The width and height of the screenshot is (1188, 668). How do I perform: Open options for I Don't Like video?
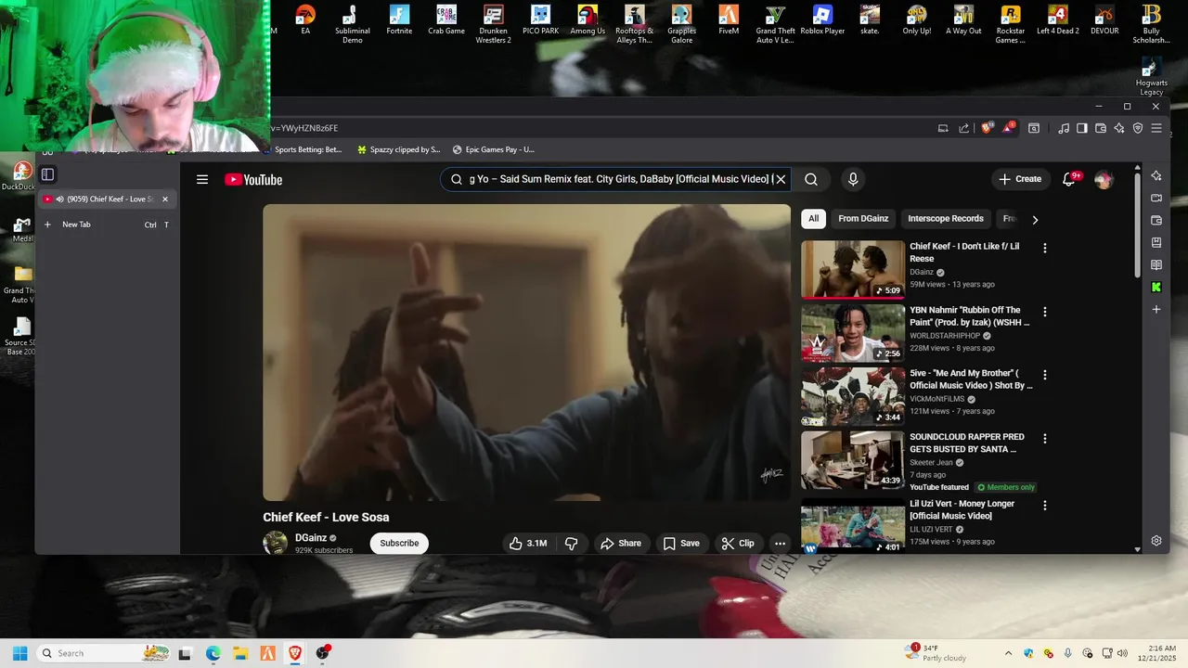pos(1045,248)
